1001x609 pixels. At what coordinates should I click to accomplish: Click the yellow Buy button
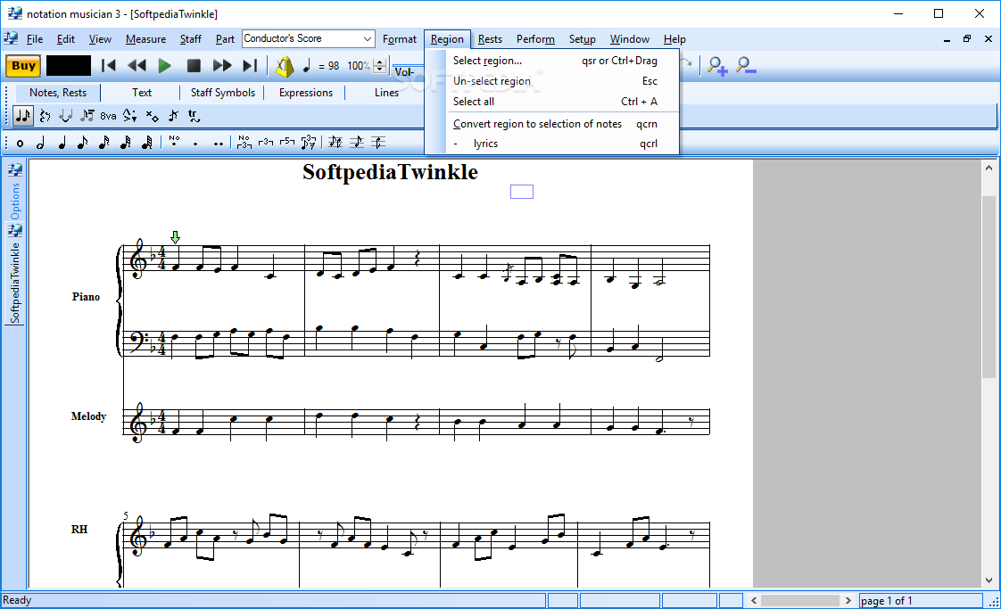click(21, 65)
